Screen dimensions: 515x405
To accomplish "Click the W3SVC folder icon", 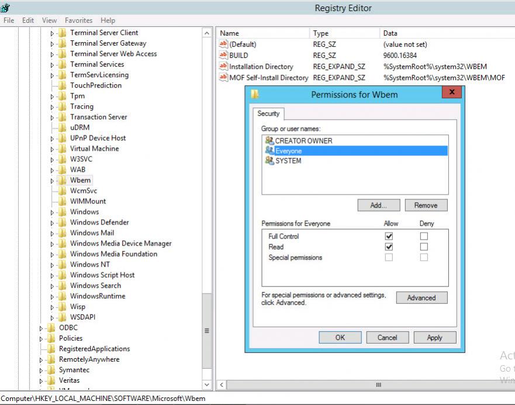I will click(x=63, y=159).
